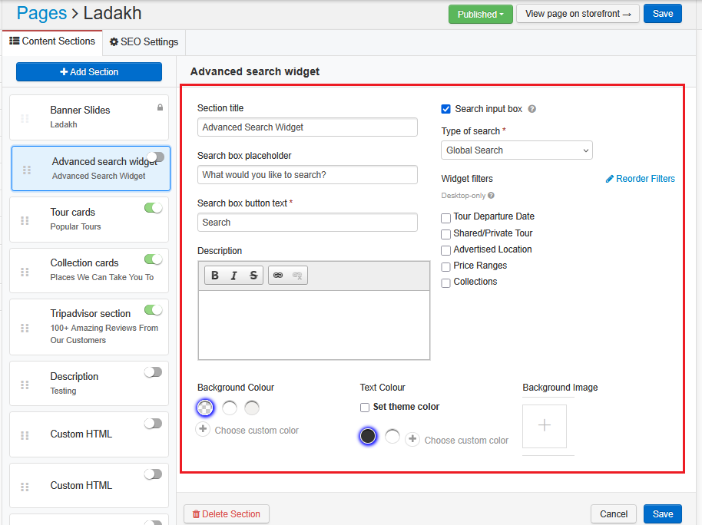
Task: Click the Bold formatting icon in Description editor
Action: [215, 276]
